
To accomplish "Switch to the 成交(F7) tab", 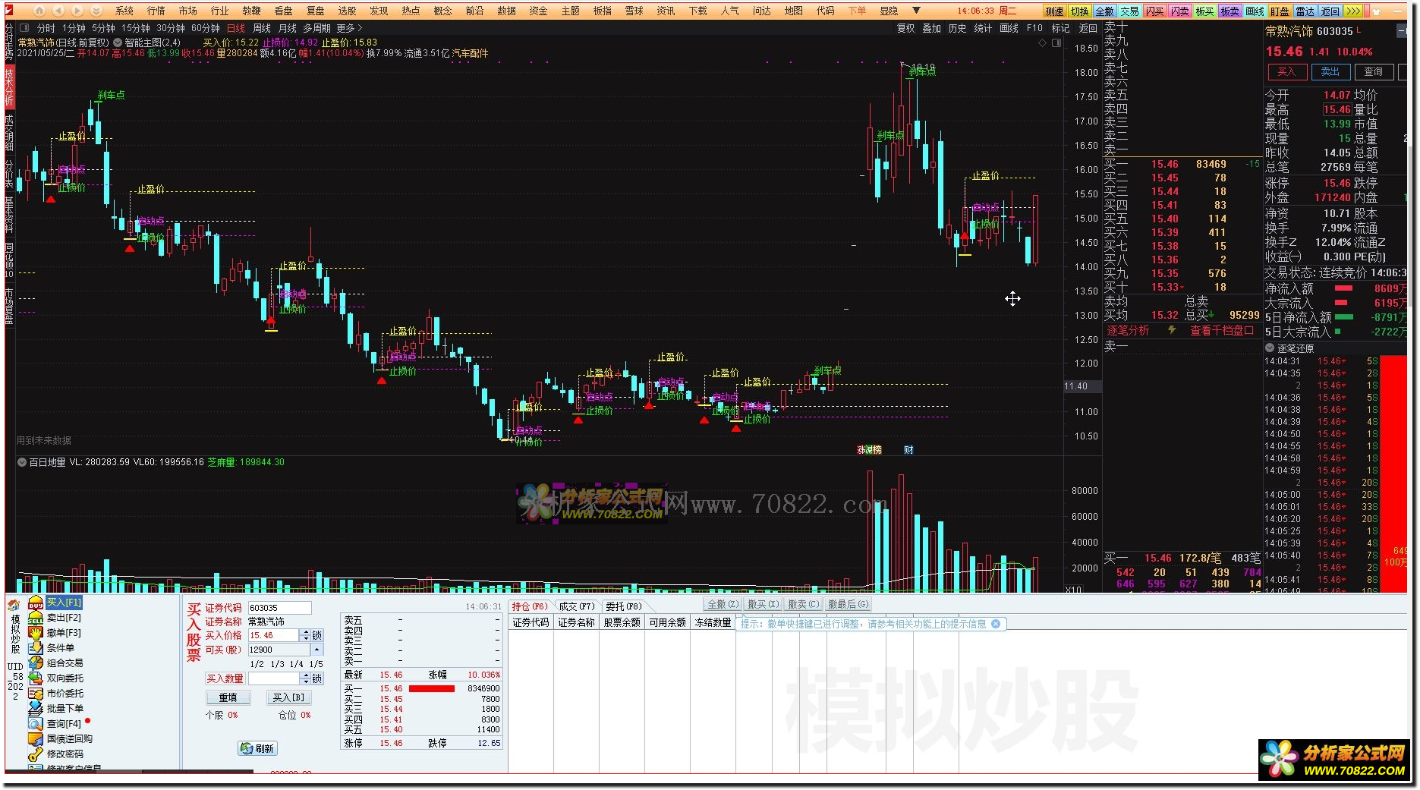I will tap(577, 606).
